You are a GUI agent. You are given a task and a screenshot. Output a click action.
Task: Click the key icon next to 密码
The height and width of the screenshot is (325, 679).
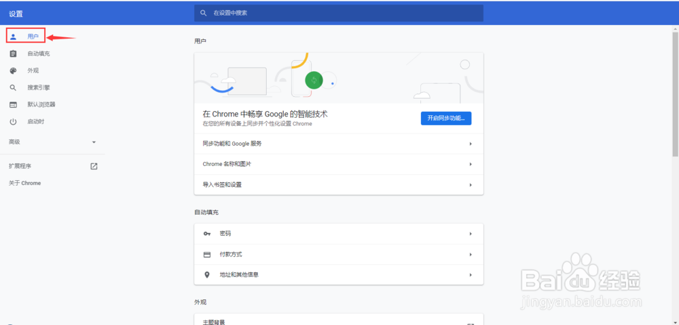(207, 234)
